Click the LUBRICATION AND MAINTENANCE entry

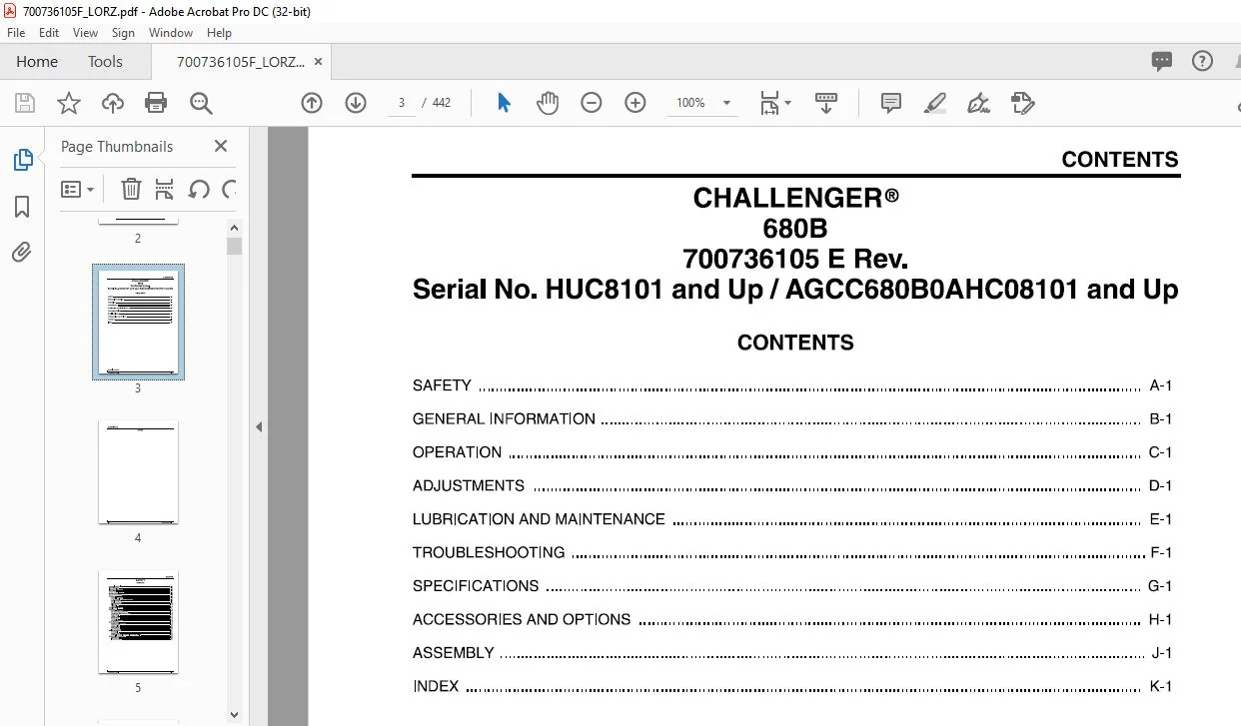pyautogui.click(x=792, y=519)
